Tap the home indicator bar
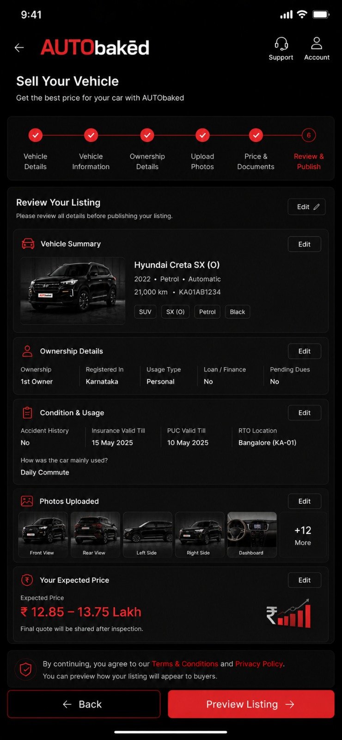 pyautogui.click(x=171, y=732)
